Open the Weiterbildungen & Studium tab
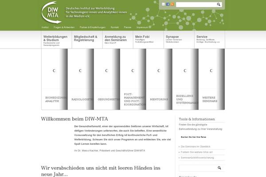The image size is (266, 177). coord(56,40)
